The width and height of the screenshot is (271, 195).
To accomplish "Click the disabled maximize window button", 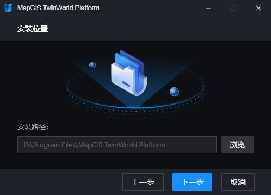I will click(x=234, y=8).
